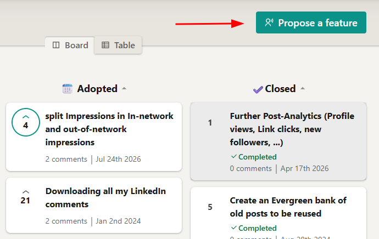Click the Adopted column calendar icon
Viewport: 379px width, 239px height.
[68, 89]
